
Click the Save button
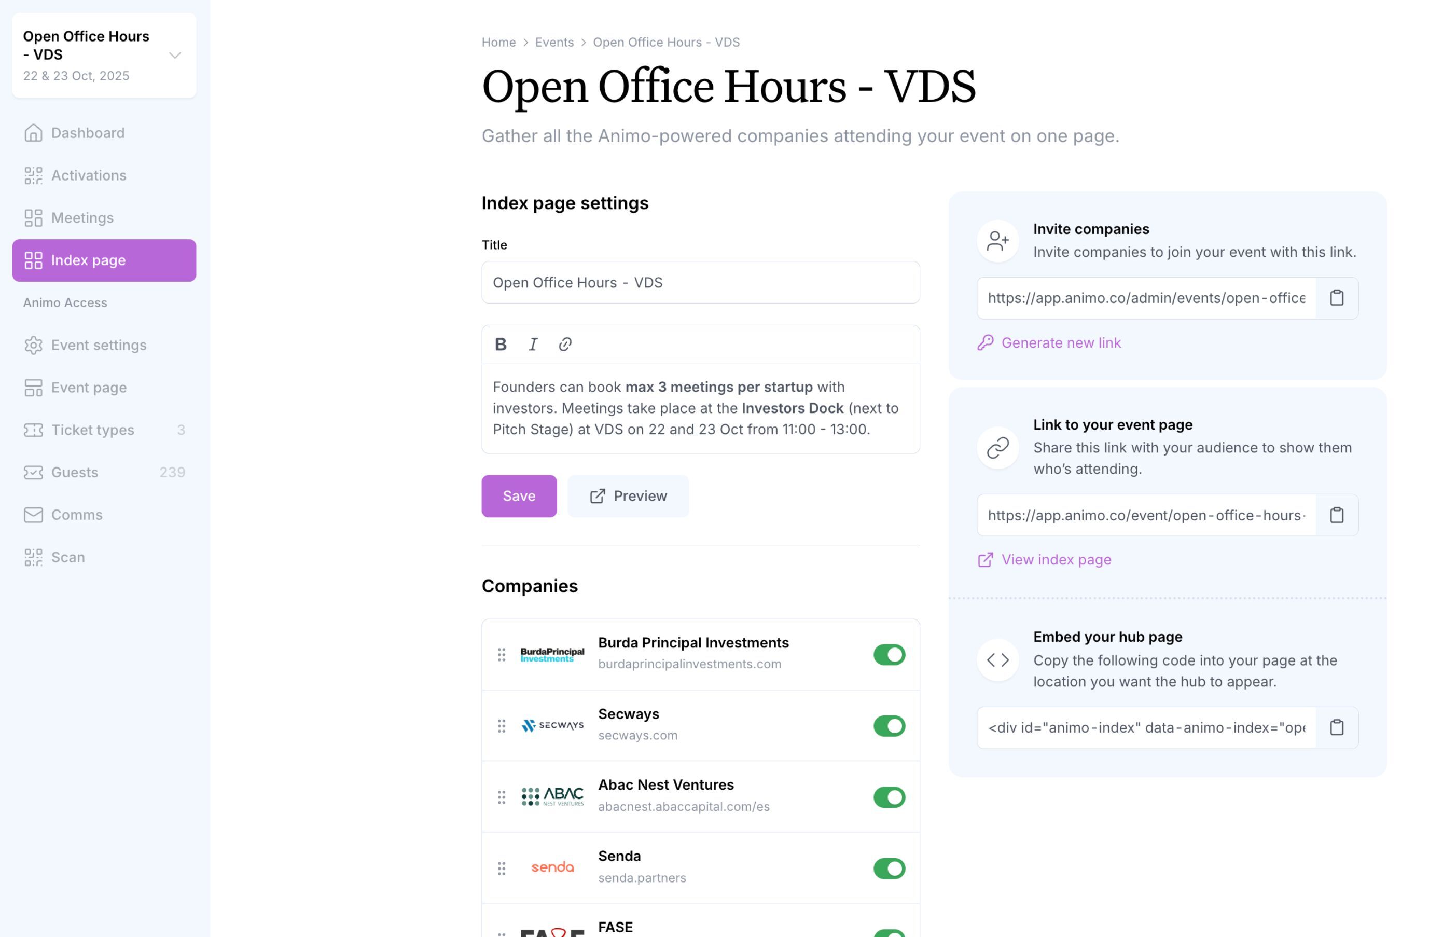pos(518,496)
